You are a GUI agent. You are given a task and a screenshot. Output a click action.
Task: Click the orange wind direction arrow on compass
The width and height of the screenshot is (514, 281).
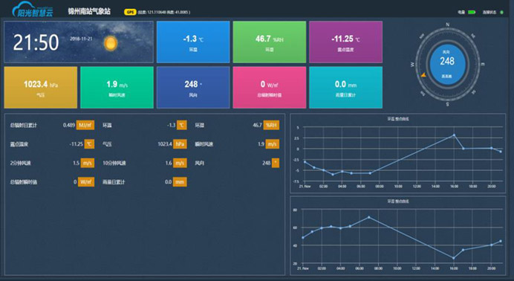click(x=423, y=75)
